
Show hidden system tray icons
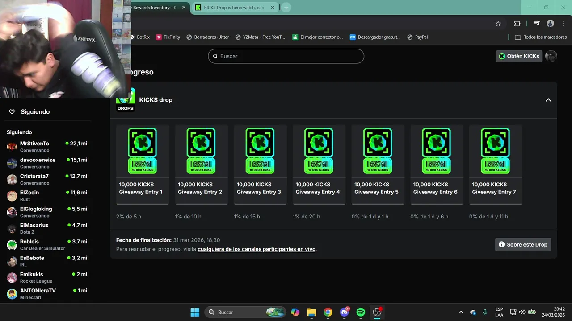(461, 312)
